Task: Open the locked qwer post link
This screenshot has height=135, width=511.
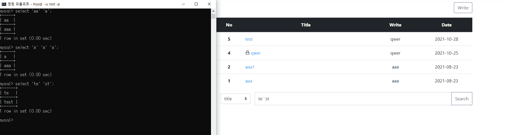Action: pyautogui.click(x=256, y=53)
